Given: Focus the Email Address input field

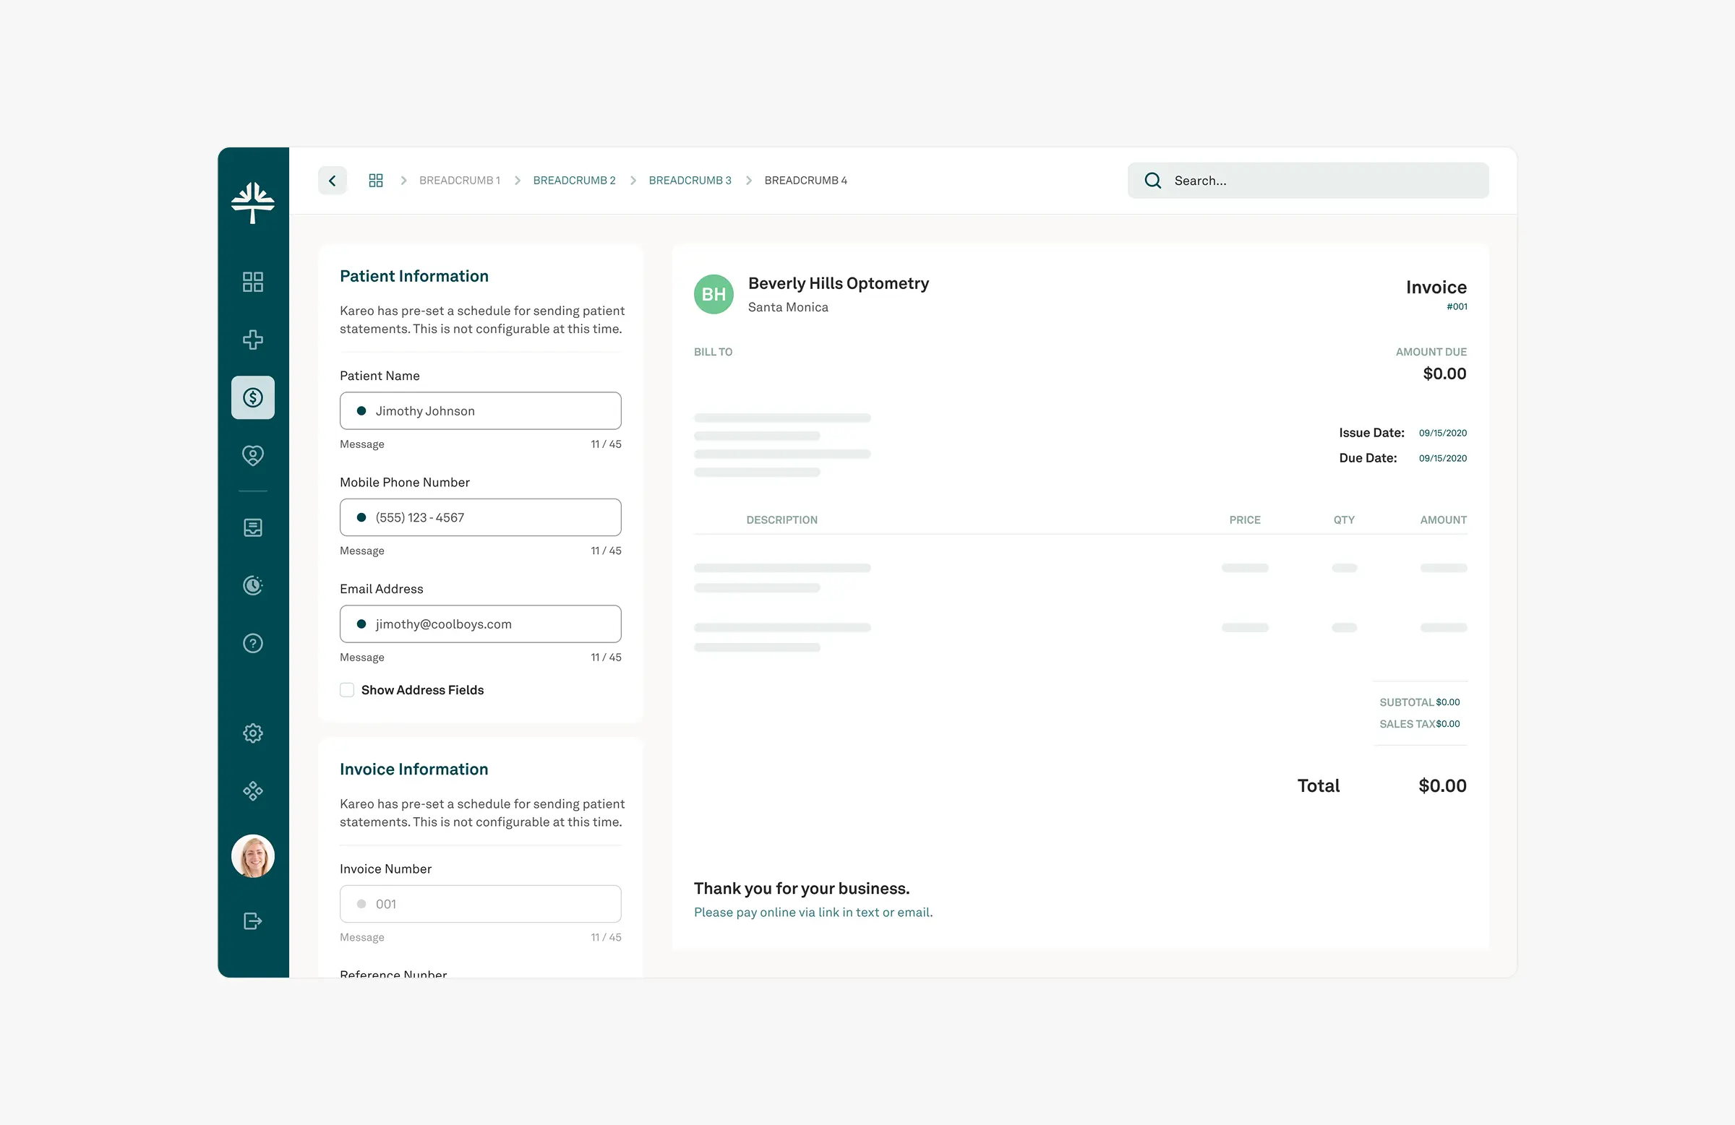Looking at the screenshot, I should point(481,624).
